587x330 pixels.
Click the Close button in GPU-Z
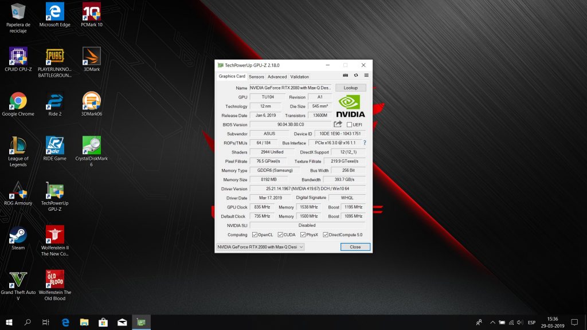click(x=355, y=247)
